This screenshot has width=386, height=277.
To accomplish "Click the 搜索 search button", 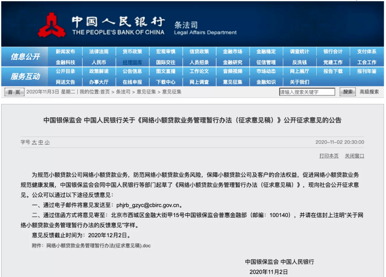I will (x=348, y=92).
